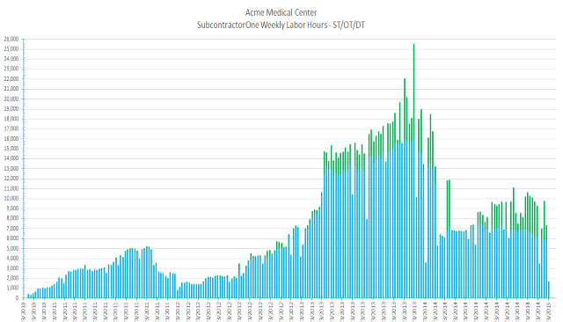
Task: Click the 6,000 y-axis label
Action: click(x=12, y=238)
